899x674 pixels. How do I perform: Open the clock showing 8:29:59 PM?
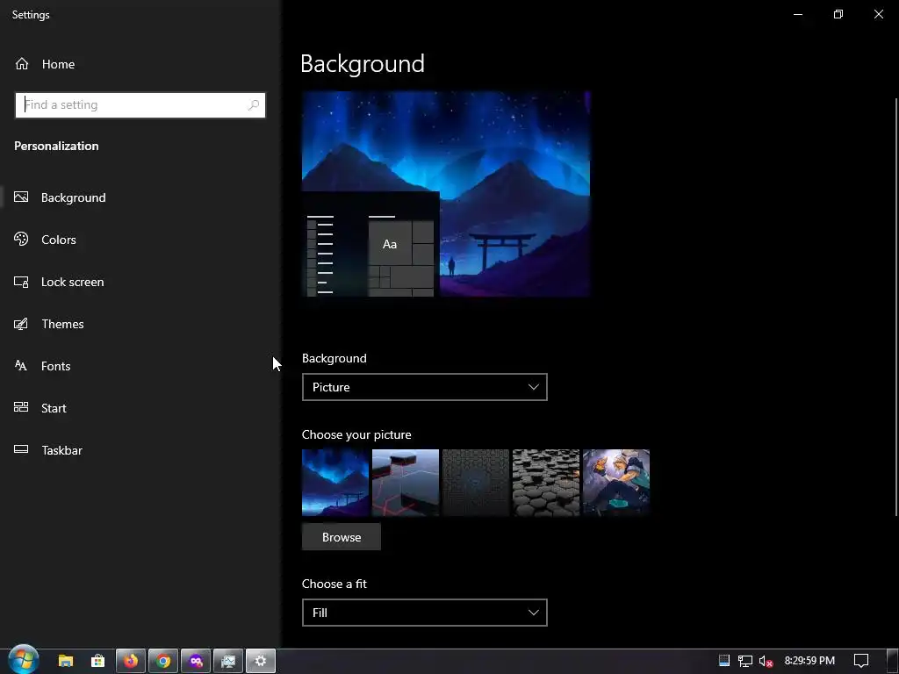pyautogui.click(x=809, y=661)
